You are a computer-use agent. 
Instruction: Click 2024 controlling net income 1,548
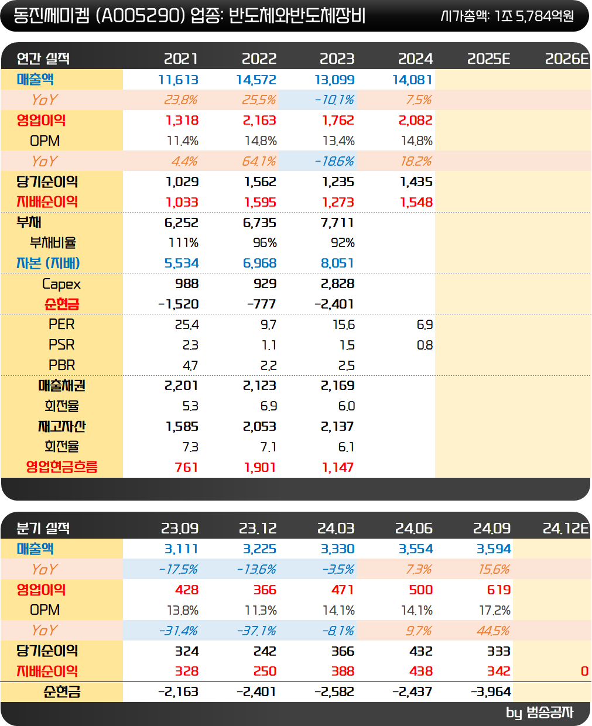[x=416, y=202]
